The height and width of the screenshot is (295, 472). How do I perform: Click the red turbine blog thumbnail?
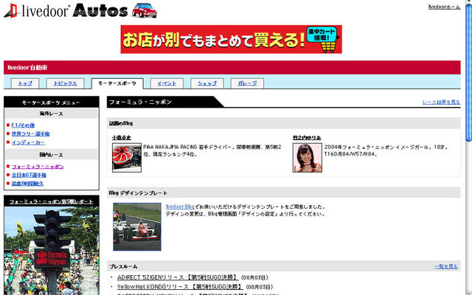tap(127, 157)
